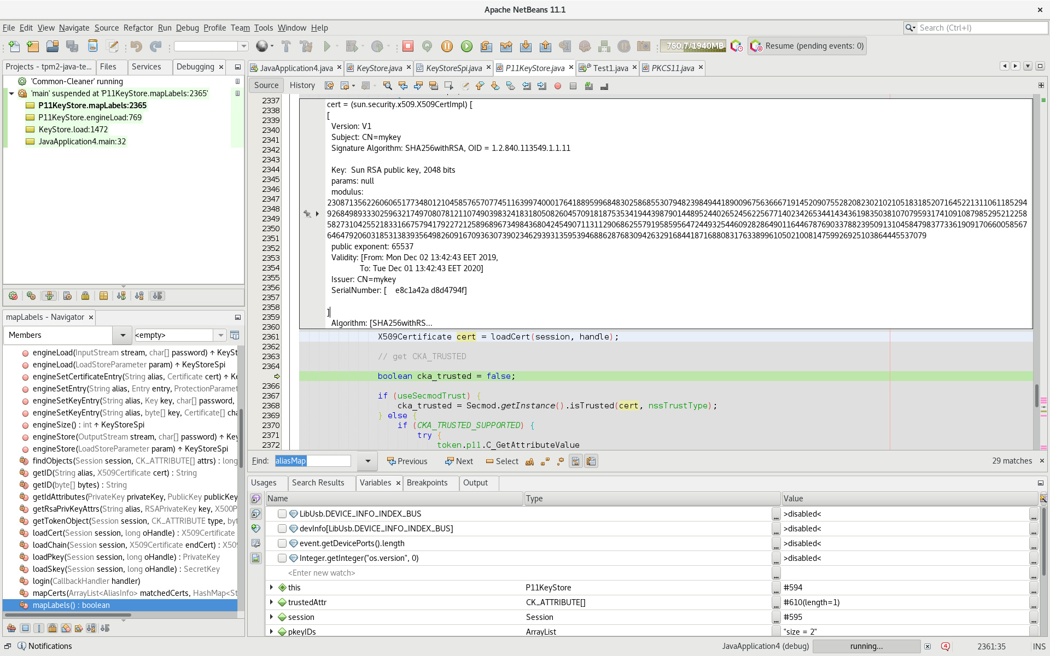Open the Members filter dropdown in Navigator
Screen dimensions: 1050x656
[x=122, y=335]
